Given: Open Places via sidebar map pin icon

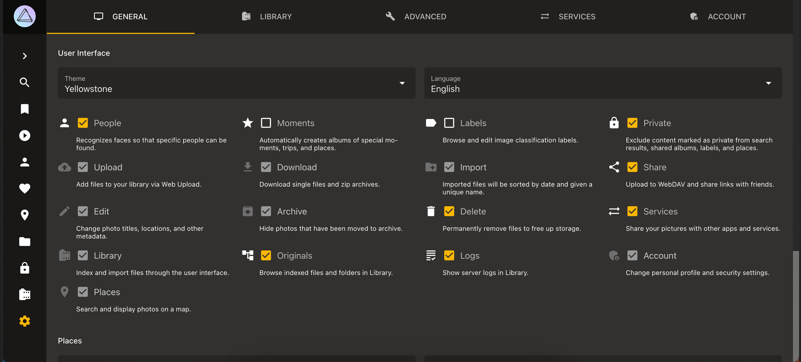Looking at the screenshot, I should (x=25, y=215).
